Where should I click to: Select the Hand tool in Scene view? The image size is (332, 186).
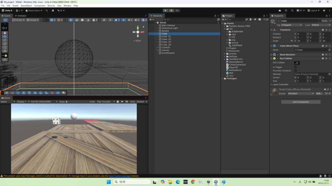(5, 33)
